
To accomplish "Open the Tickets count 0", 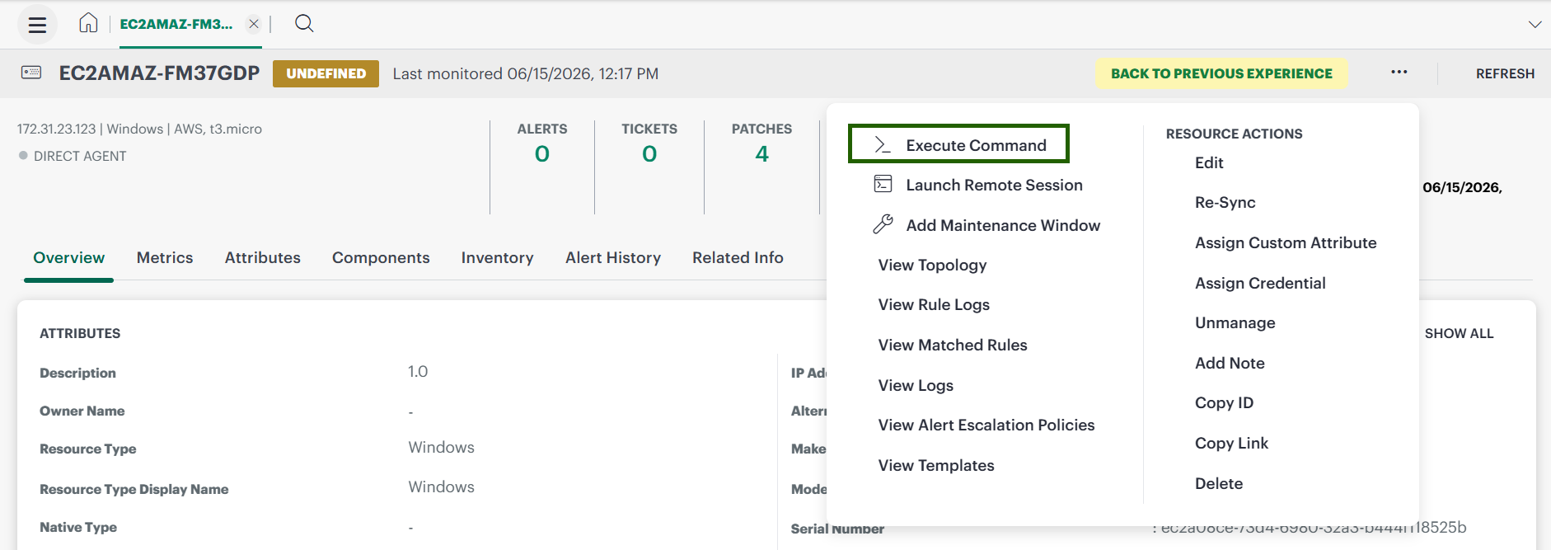I will (649, 154).
